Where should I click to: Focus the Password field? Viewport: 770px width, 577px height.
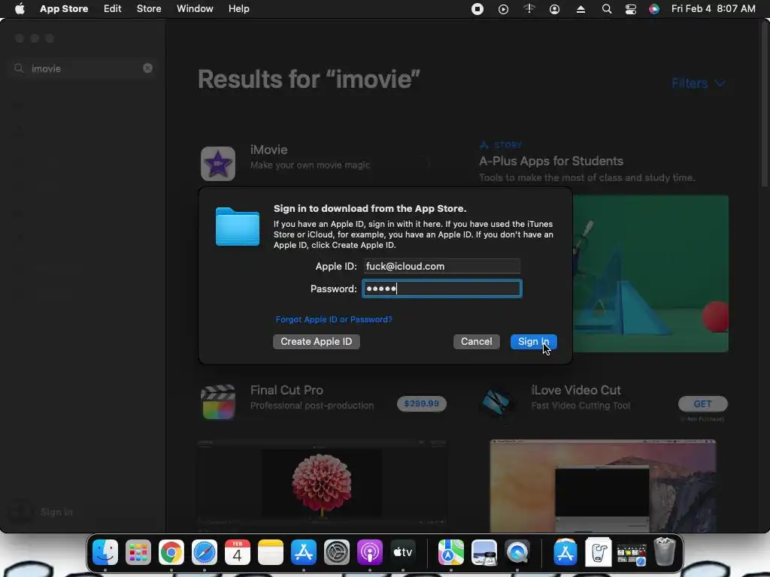click(x=442, y=288)
